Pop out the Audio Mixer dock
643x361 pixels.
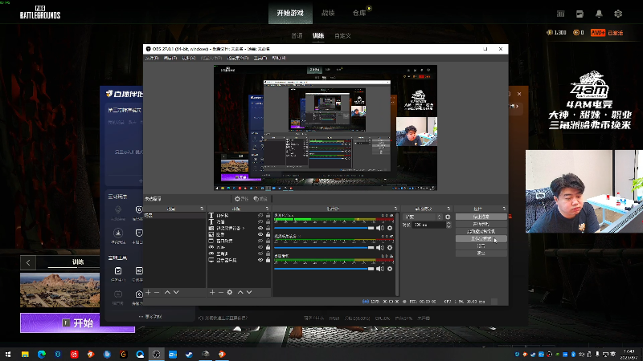point(395,209)
